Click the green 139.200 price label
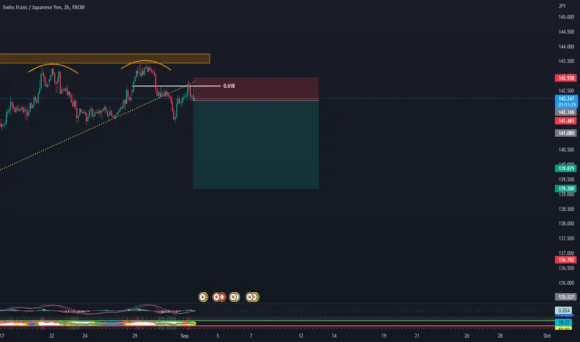 click(x=566, y=188)
